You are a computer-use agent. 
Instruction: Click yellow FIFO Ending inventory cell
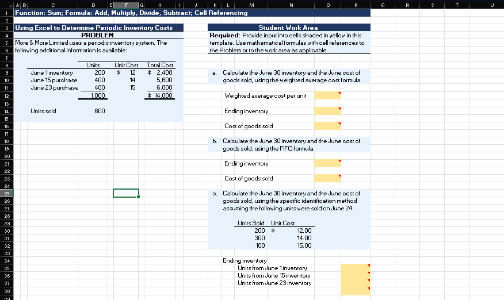click(x=327, y=163)
